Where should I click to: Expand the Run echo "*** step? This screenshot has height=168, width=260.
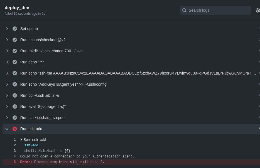tap(7, 62)
